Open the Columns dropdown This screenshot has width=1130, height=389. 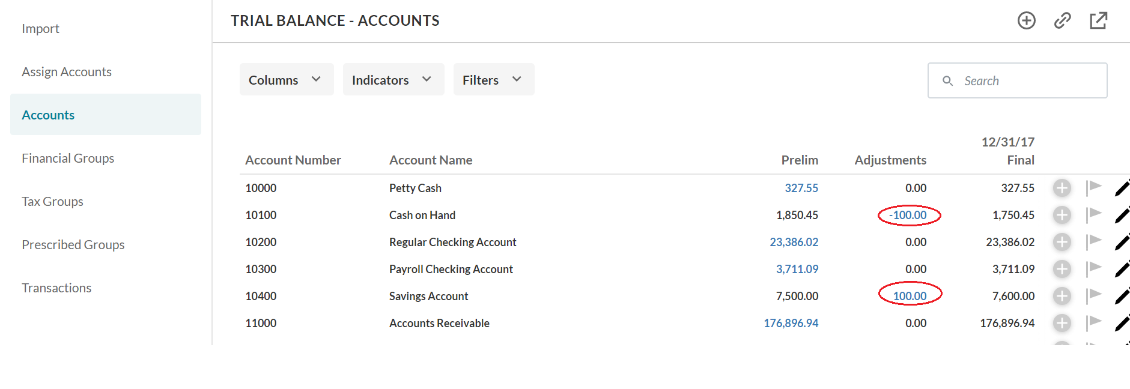(287, 79)
